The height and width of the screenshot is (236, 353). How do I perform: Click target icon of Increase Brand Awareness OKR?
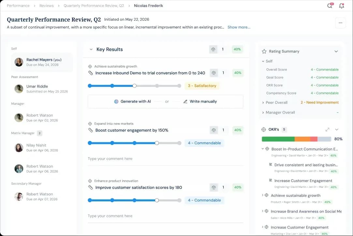point(267,211)
